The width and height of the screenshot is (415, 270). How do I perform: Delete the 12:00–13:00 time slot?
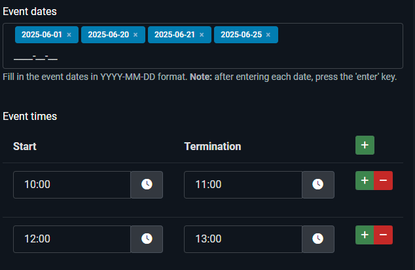point(383,235)
